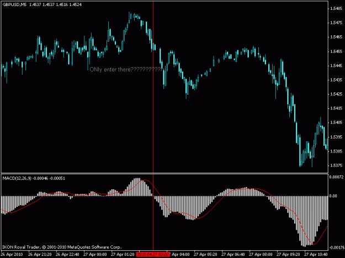Screen dimensions: 345x258
Task: Click the 1.5405 price scale label
Action: click(336, 122)
